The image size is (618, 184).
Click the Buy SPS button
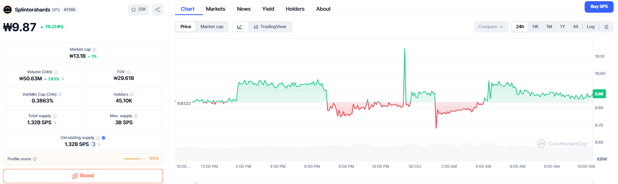pos(599,7)
